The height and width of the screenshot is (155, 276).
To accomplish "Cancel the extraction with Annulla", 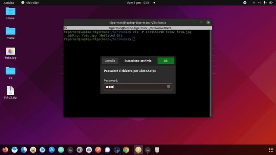I will [x=110, y=61].
